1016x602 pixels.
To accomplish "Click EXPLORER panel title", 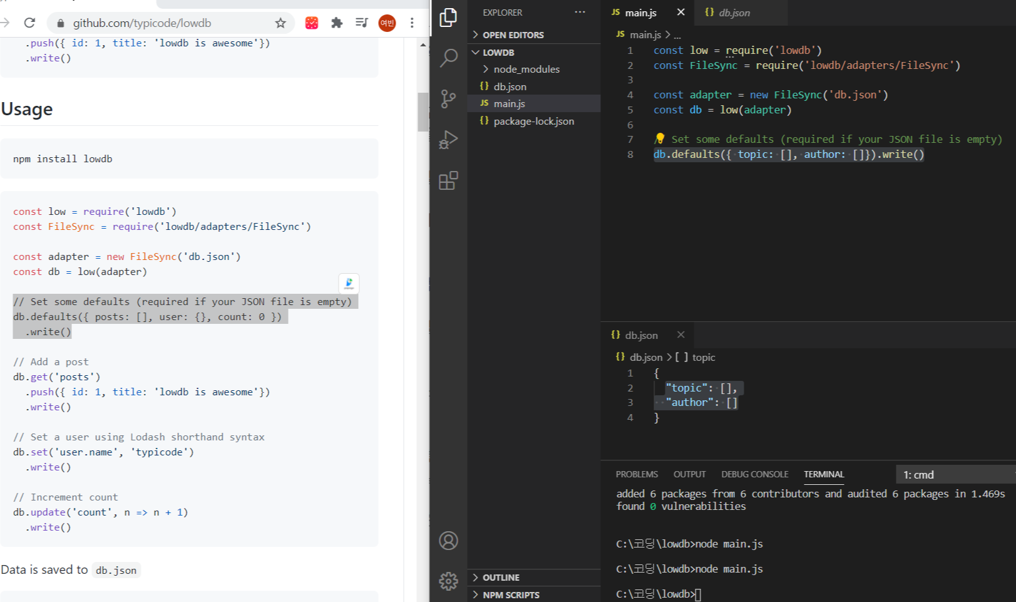I will [x=502, y=13].
